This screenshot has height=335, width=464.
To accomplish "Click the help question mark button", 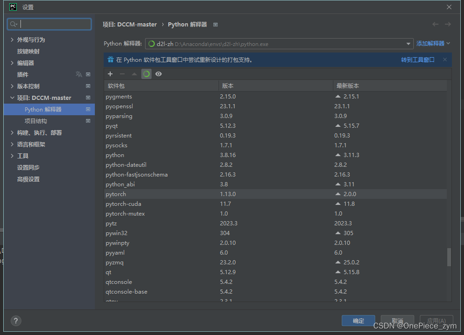I will 16,321.
